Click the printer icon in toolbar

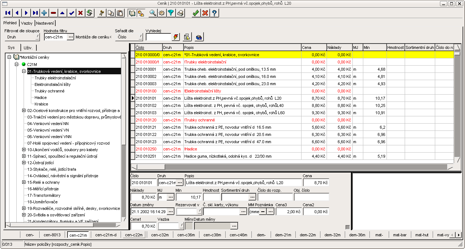click(x=180, y=13)
